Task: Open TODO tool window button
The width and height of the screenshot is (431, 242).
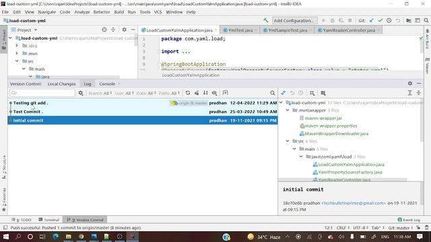Action: 22,220
